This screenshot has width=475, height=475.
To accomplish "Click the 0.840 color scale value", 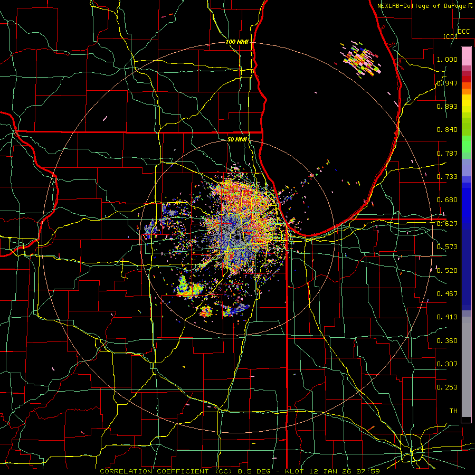I will tap(447, 130).
